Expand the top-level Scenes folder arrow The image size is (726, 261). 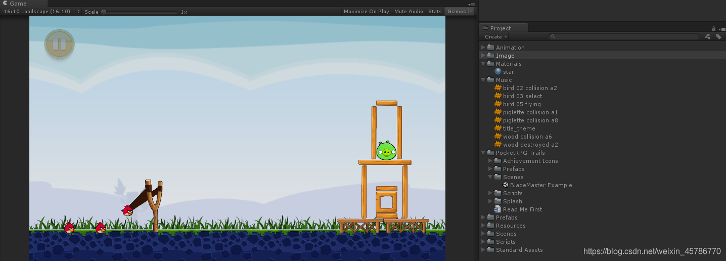pos(483,234)
